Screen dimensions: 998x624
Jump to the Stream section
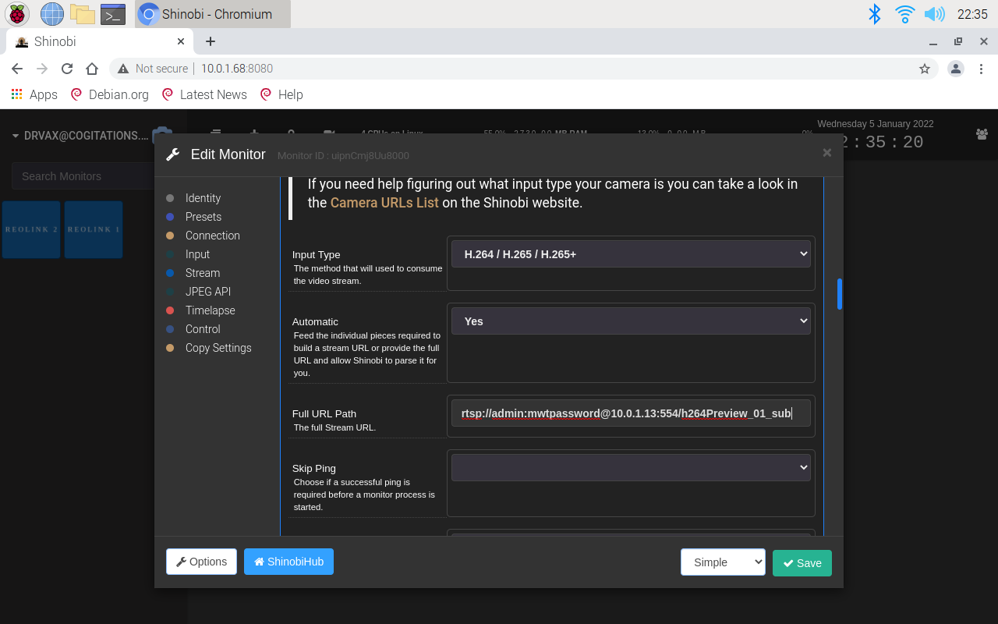(203, 273)
